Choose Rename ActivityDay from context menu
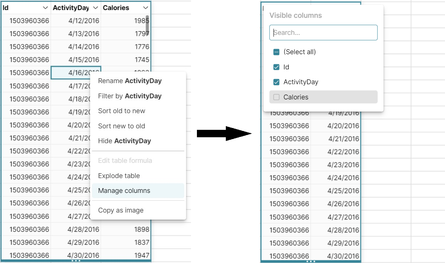 [x=130, y=81]
